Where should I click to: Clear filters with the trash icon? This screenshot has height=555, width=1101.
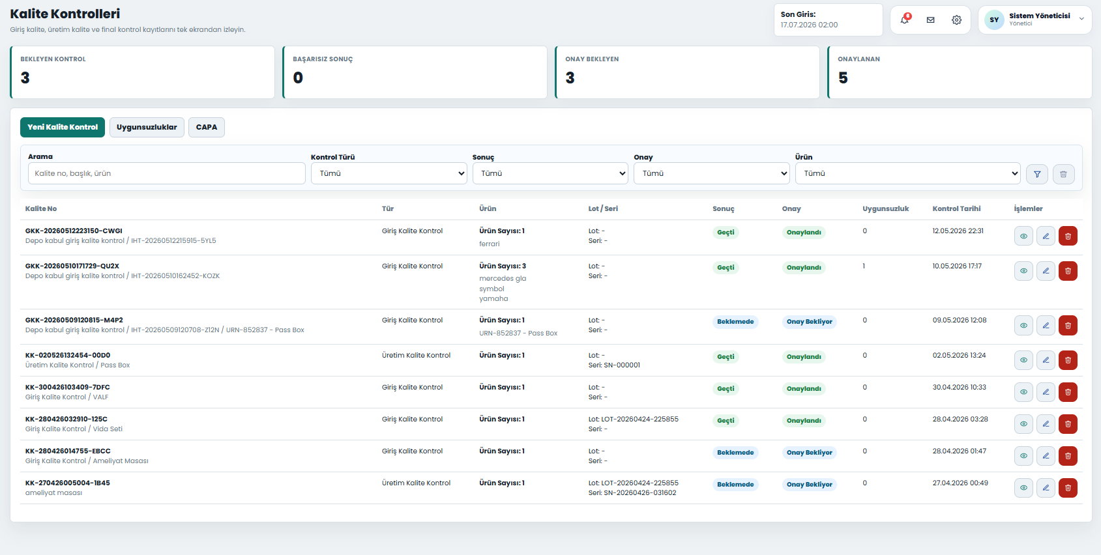tap(1063, 174)
